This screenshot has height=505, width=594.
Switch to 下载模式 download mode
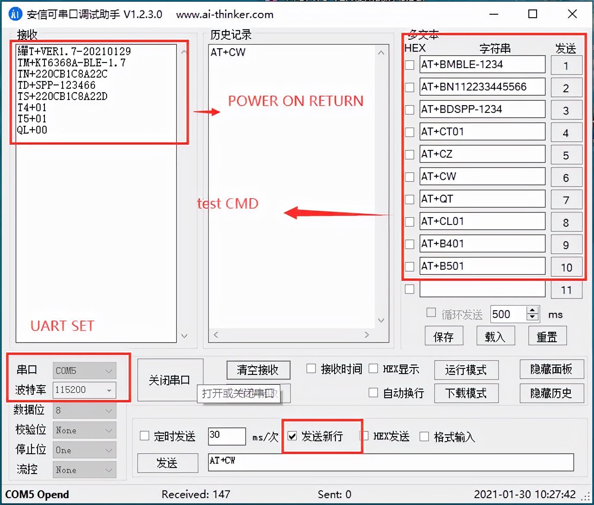click(466, 393)
